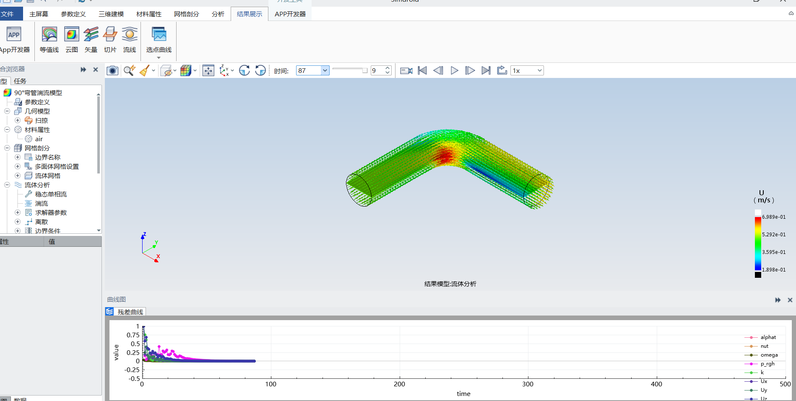Screen dimensions: 796x401
Task: Close the browser side panel
Action: coord(96,70)
